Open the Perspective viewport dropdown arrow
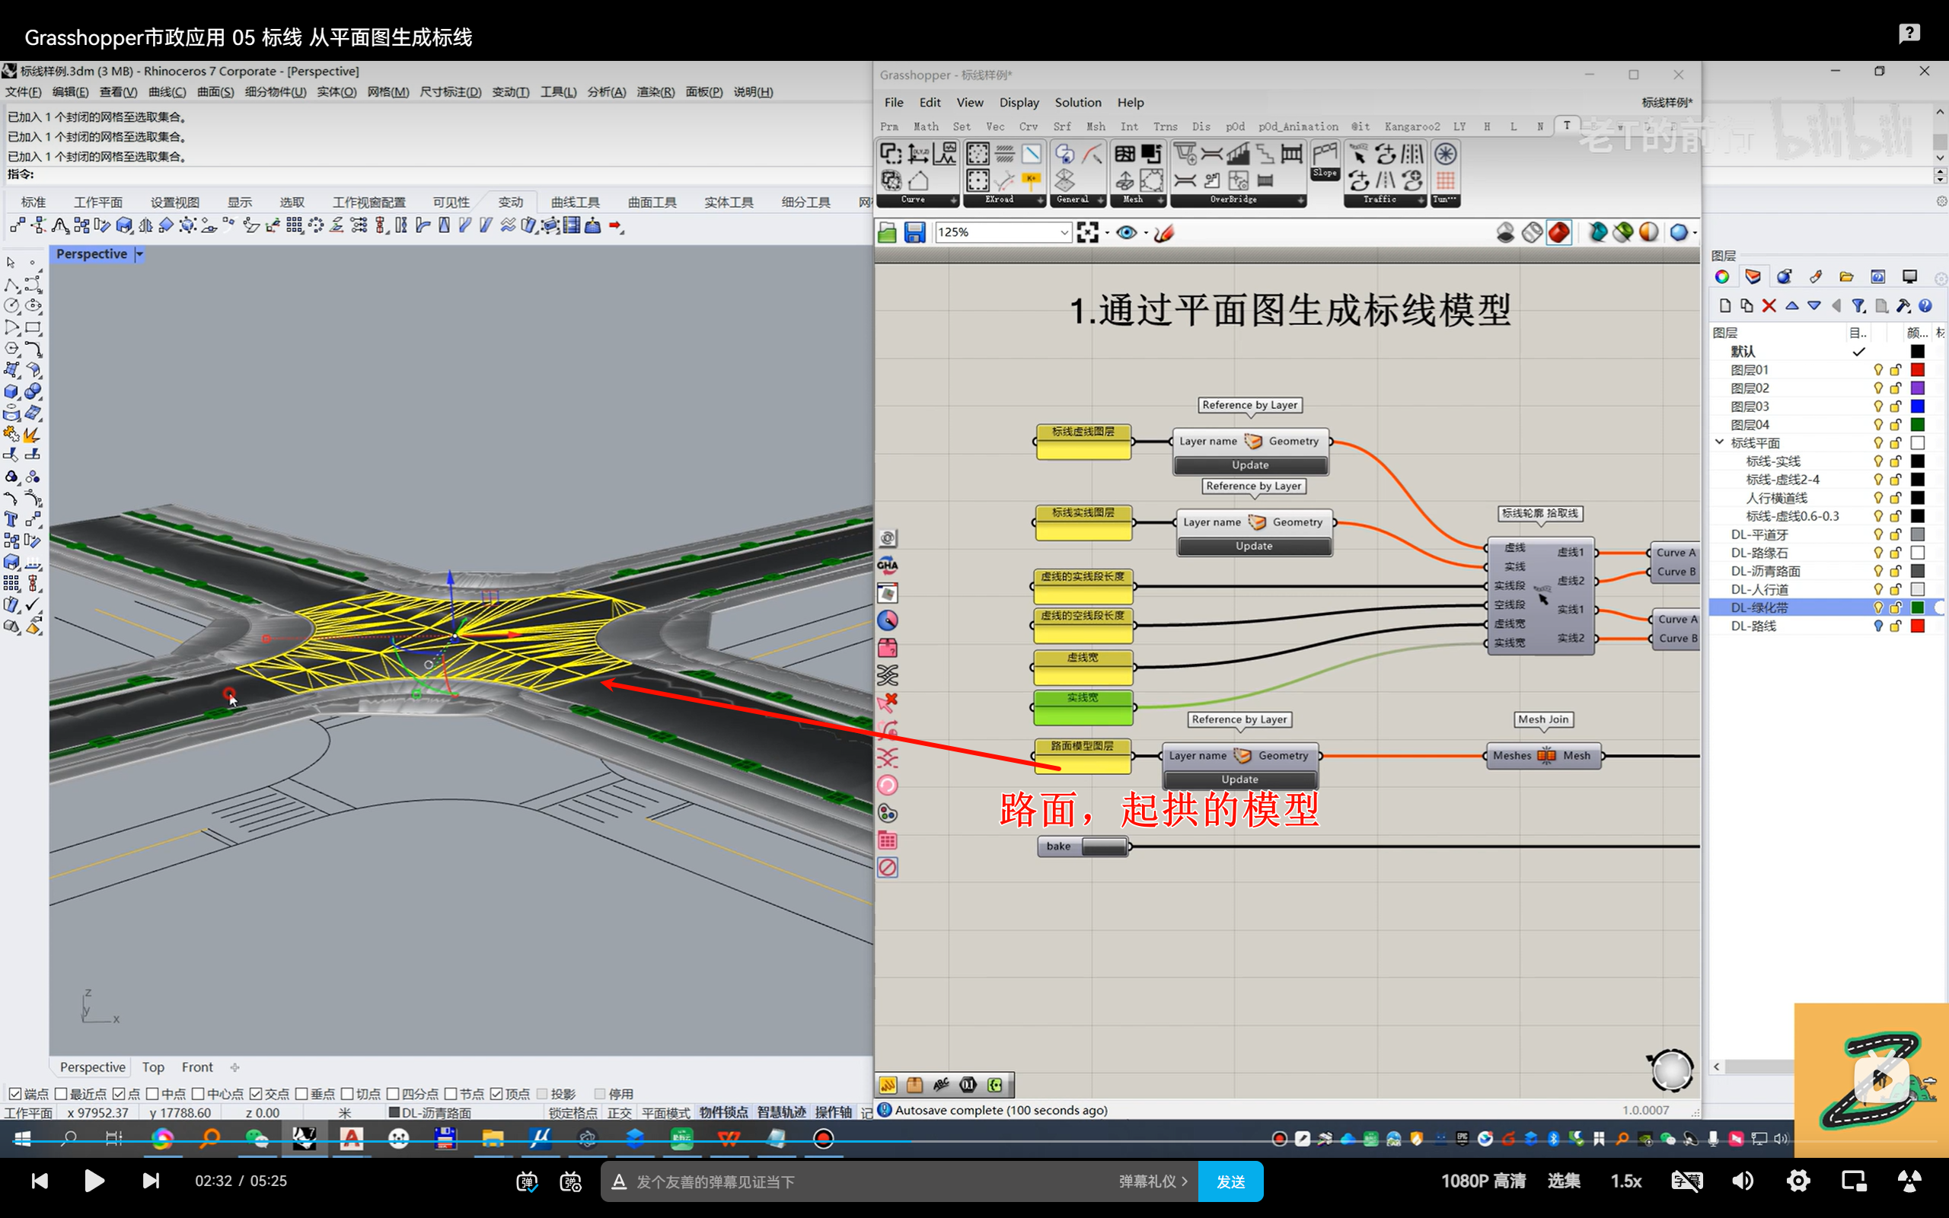 (139, 253)
